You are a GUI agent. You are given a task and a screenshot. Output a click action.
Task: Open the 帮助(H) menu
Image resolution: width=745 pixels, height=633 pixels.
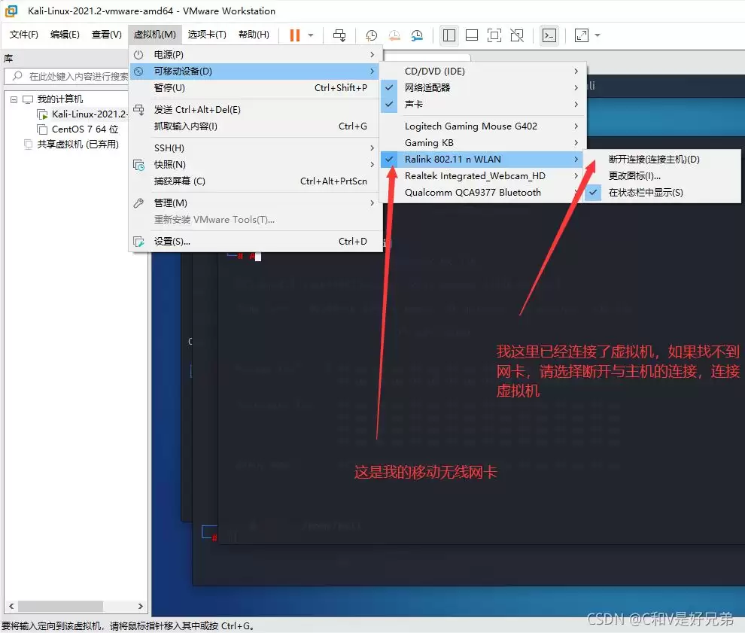(x=254, y=34)
